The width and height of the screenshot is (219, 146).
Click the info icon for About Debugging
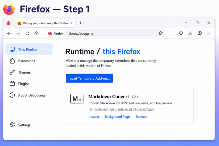12,95
